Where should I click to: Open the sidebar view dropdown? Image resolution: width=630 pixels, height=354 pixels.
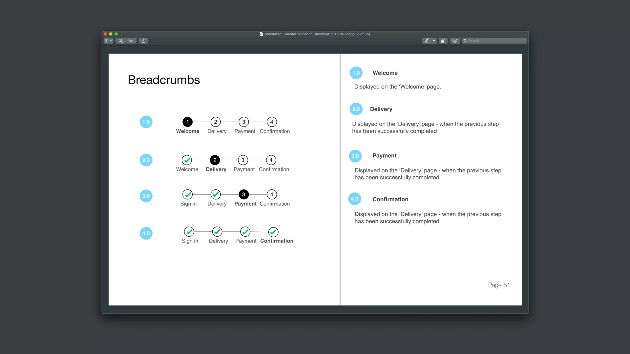(x=108, y=41)
